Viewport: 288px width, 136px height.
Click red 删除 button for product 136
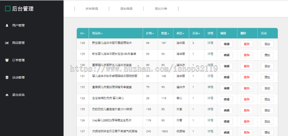pyautogui.click(x=247, y=122)
